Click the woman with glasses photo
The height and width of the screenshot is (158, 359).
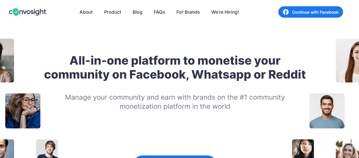tap(23, 111)
